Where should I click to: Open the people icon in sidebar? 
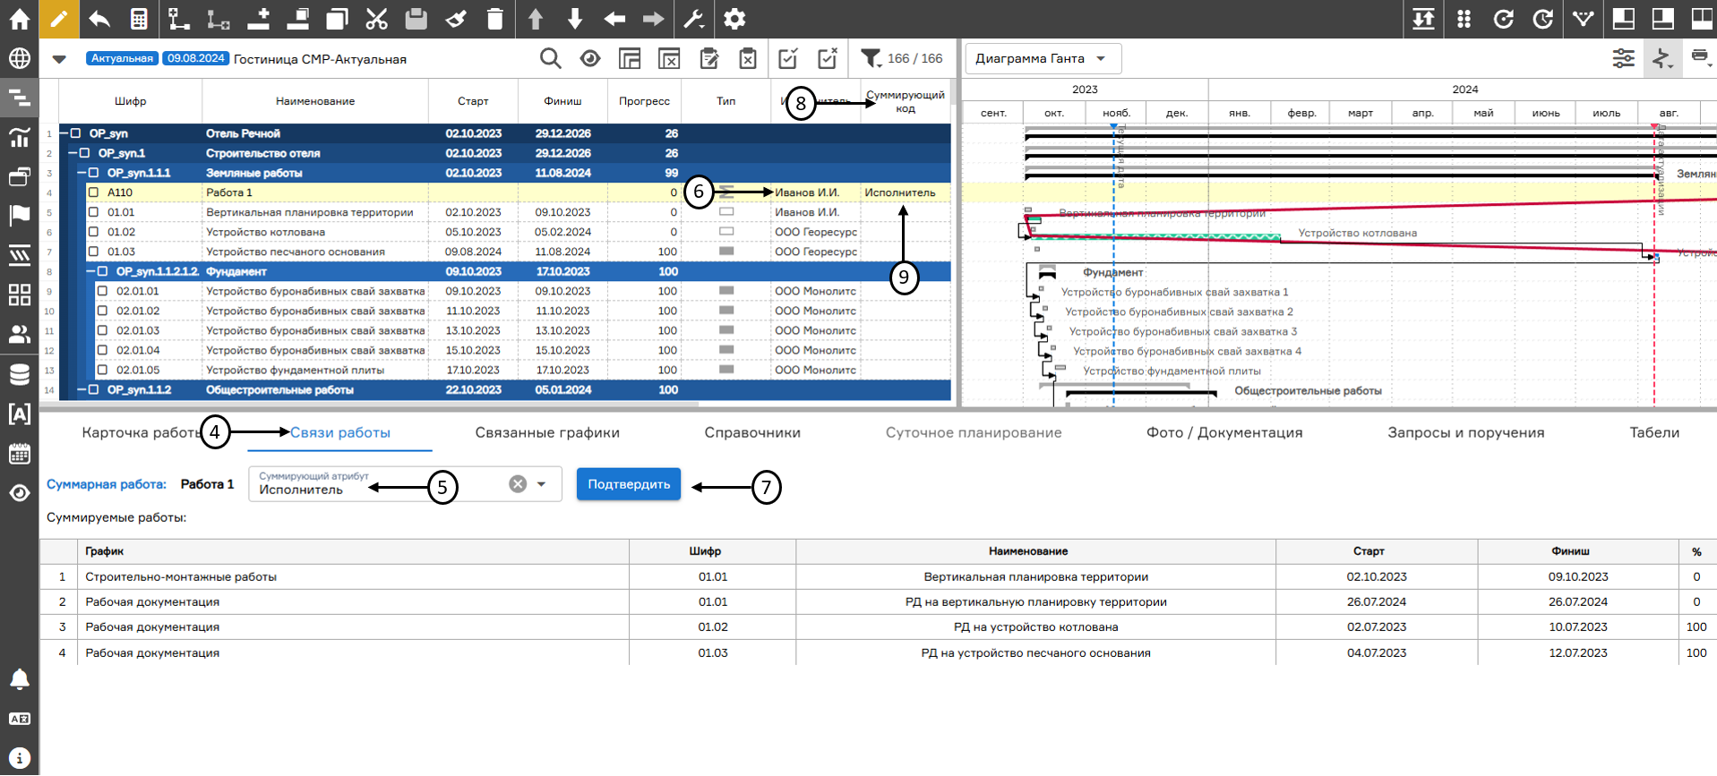19,335
